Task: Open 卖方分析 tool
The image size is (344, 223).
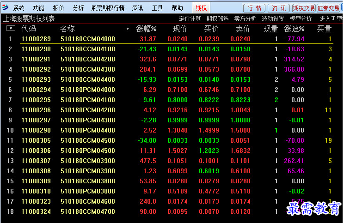Action: (245, 19)
